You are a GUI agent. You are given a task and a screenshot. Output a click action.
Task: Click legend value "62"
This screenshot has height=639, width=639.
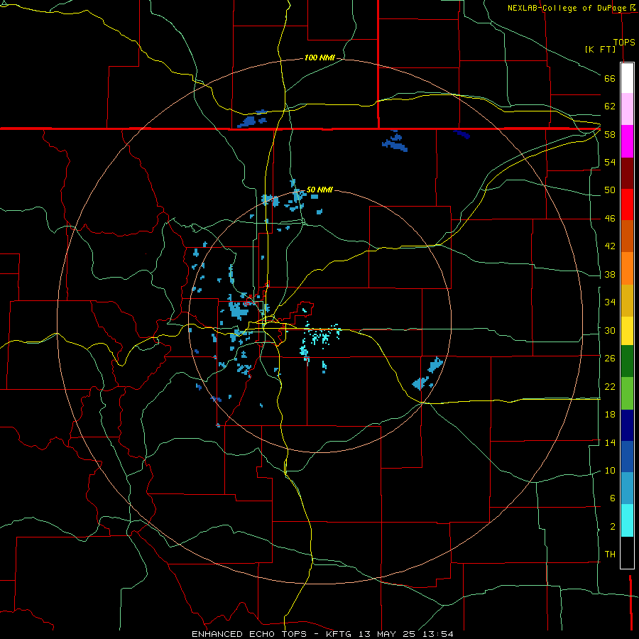[610, 106]
